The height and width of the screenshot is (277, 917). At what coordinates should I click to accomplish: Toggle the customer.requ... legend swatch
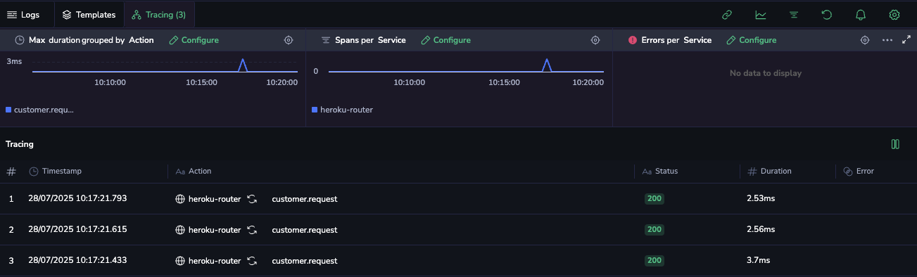pyautogui.click(x=8, y=110)
